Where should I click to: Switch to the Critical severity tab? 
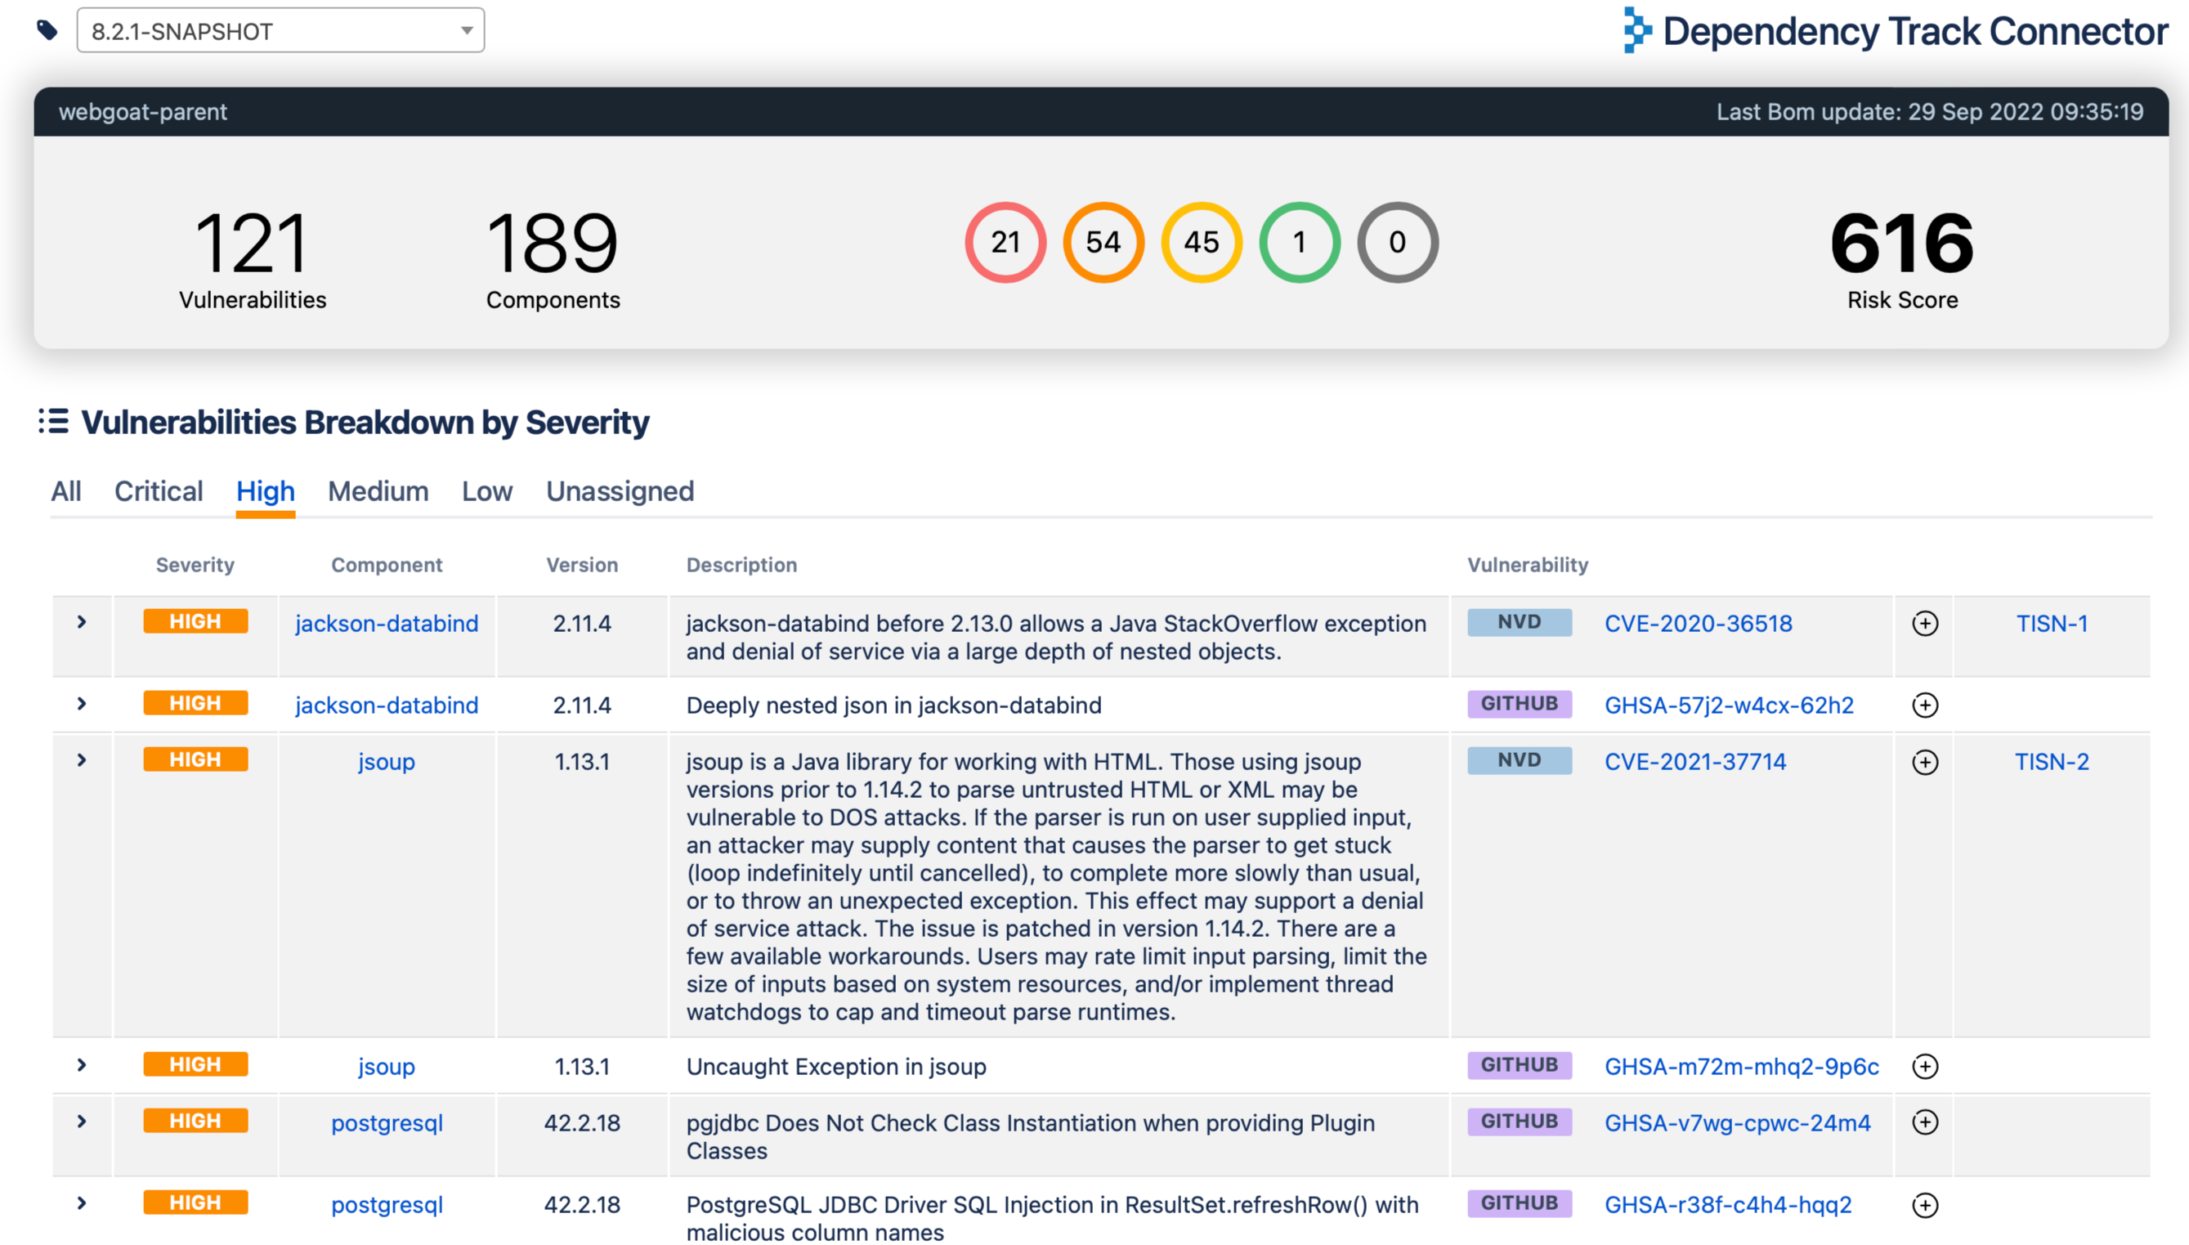[x=159, y=490]
